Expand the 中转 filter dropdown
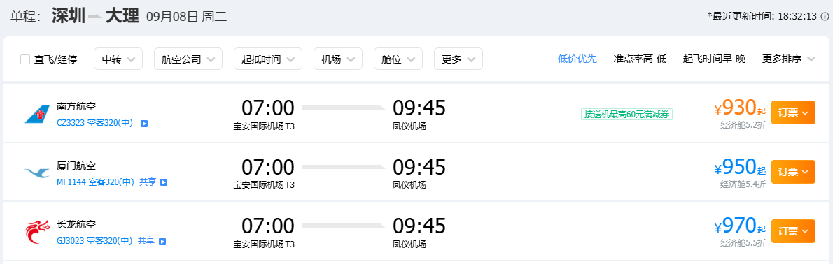This screenshot has height=264, width=833. coord(118,59)
